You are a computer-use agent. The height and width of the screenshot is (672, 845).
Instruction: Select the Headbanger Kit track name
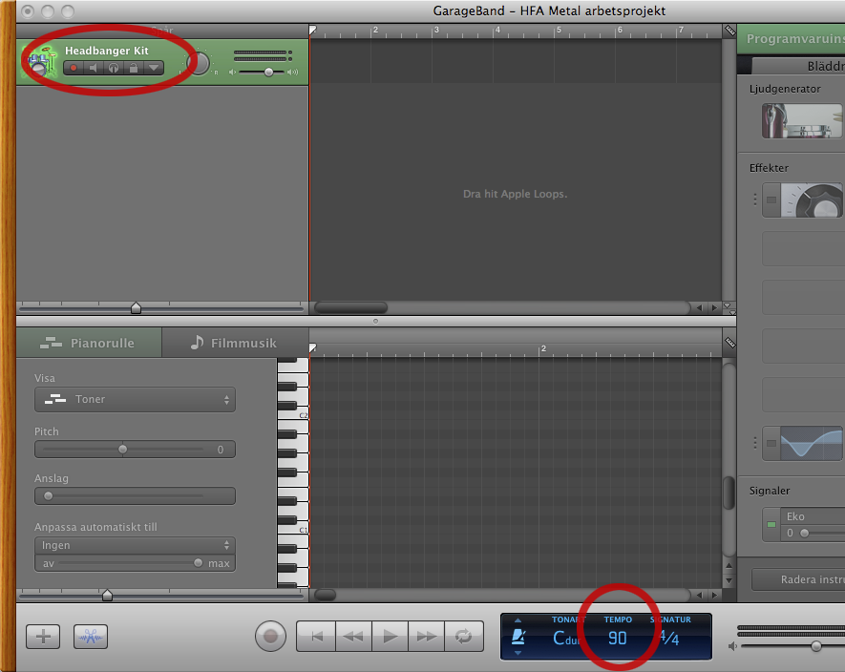click(x=107, y=51)
